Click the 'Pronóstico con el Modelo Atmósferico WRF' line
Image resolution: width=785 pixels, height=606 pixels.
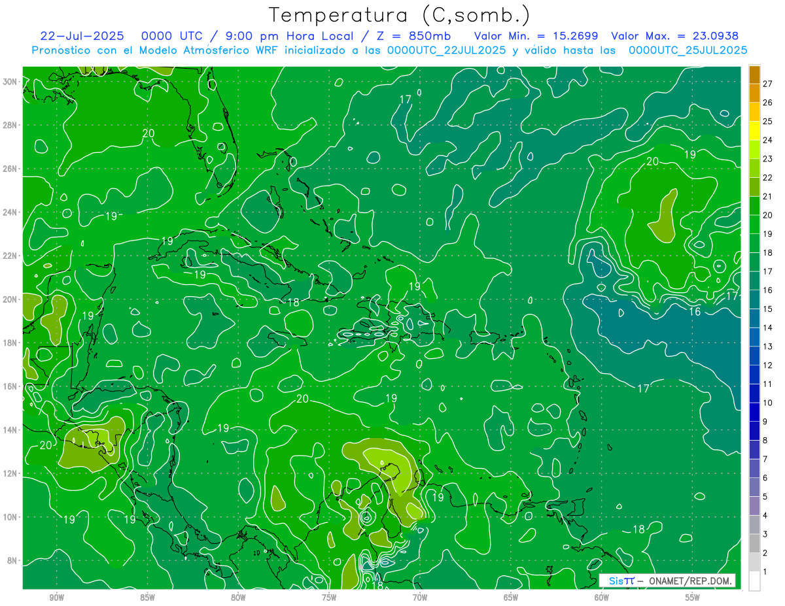pos(156,50)
